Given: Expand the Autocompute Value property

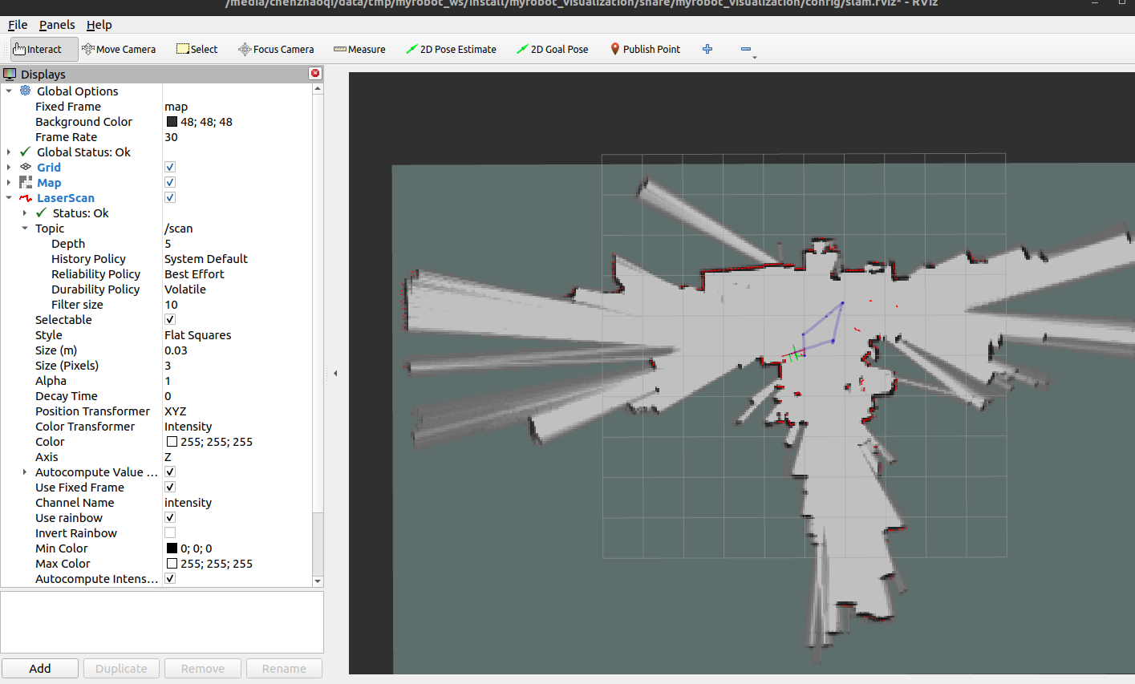Looking at the screenshot, I should point(25,472).
